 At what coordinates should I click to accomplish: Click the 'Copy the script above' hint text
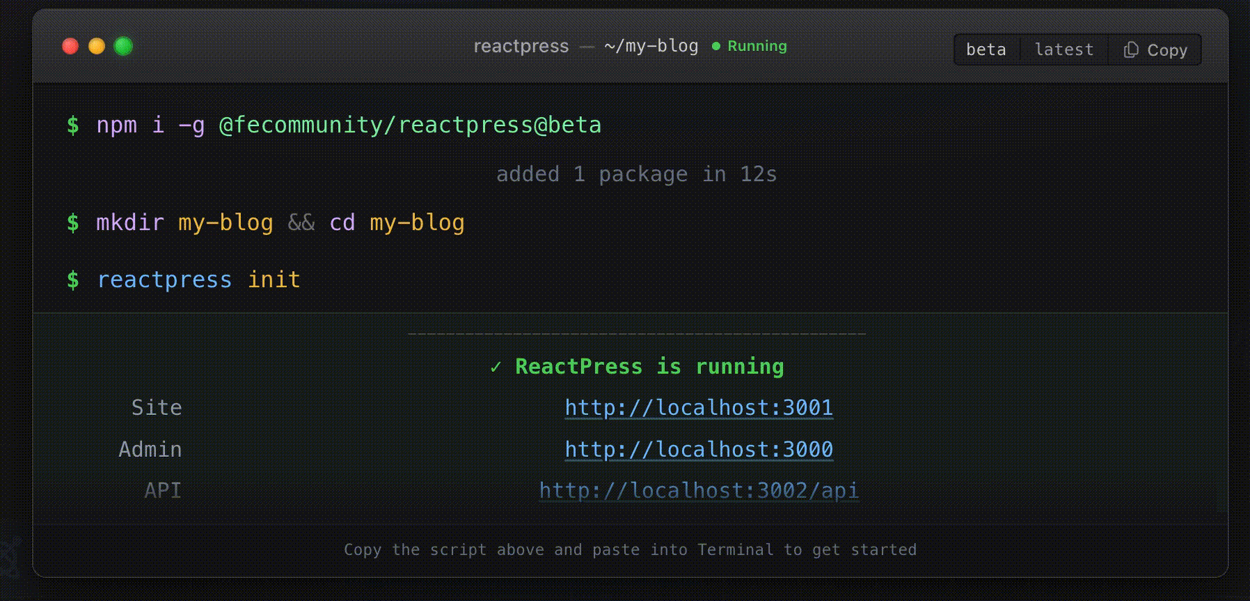631,549
